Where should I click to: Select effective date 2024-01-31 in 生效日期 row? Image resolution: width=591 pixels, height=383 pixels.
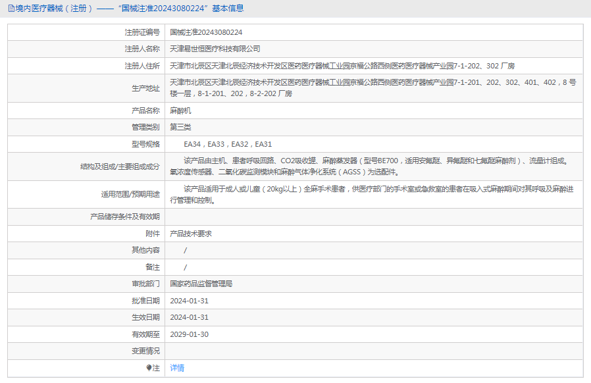click(x=189, y=317)
